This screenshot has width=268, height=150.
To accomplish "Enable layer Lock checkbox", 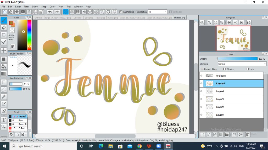I will coord(247,69).
